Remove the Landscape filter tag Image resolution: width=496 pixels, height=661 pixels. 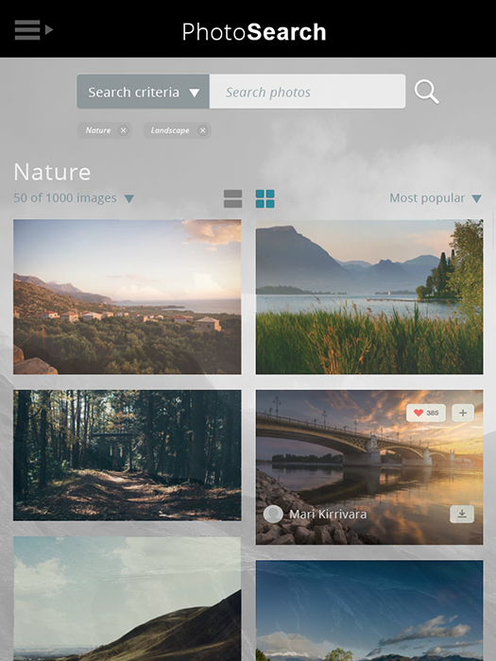tap(203, 130)
